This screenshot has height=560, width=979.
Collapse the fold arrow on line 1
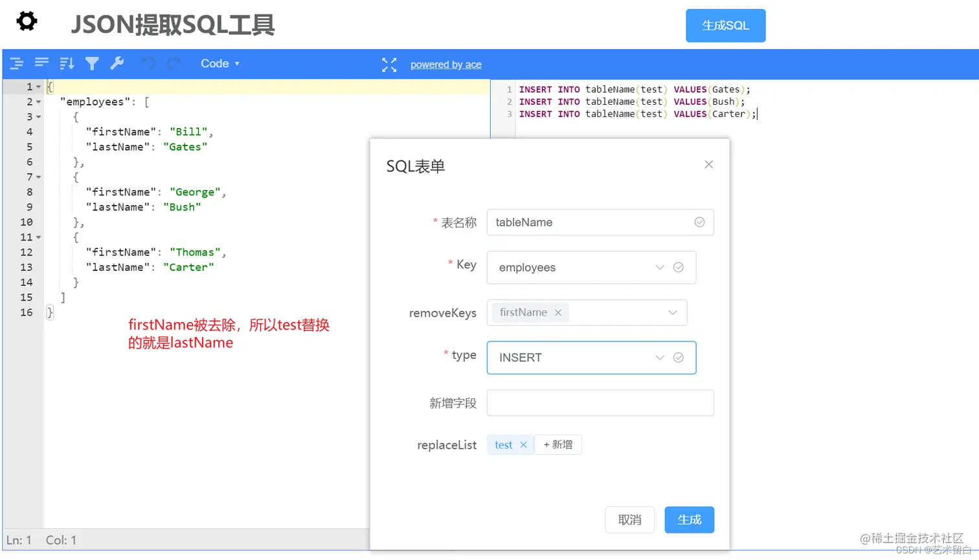38,87
